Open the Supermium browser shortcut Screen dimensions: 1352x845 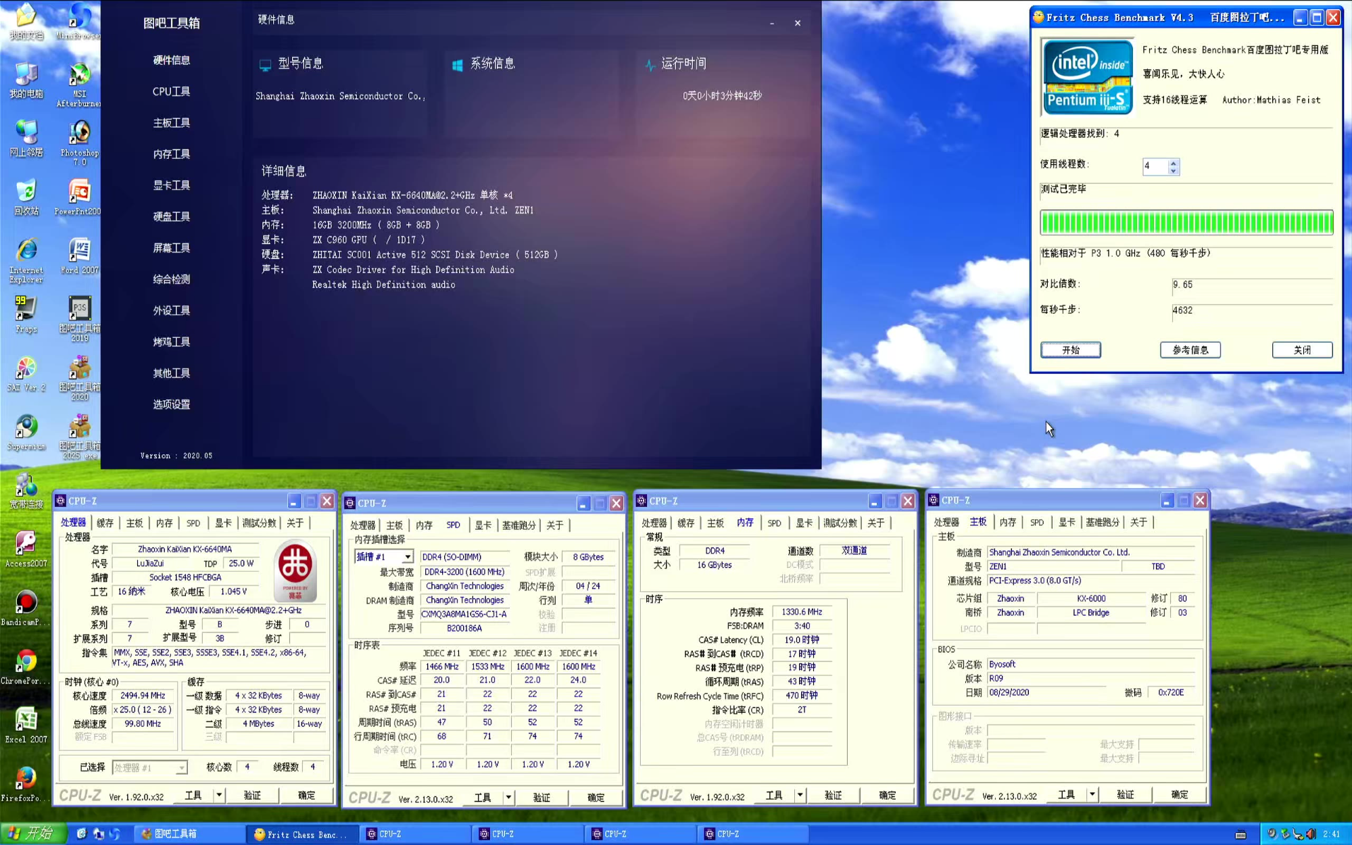[x=26, y=433]
